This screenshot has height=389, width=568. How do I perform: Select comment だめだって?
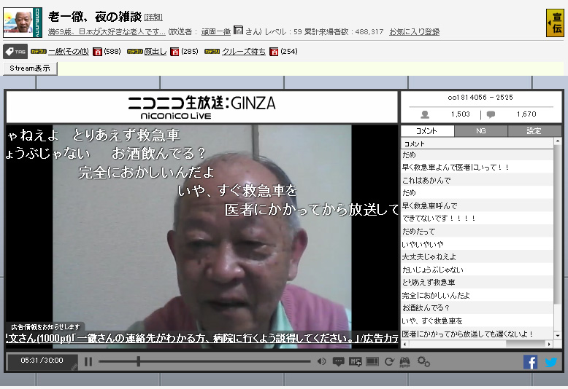point(477,232)
